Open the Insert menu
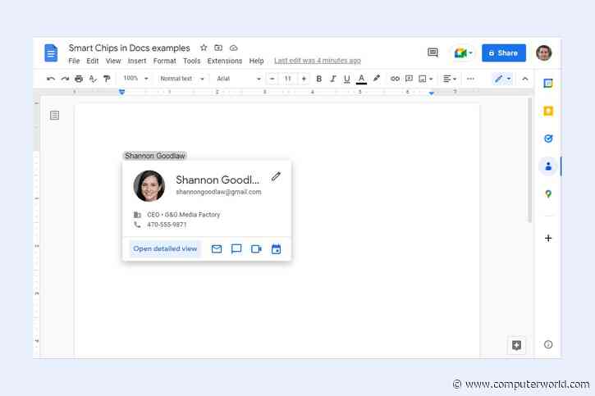Image resolution: width=595 pixels, height=396 pixels. click(137, 61)
